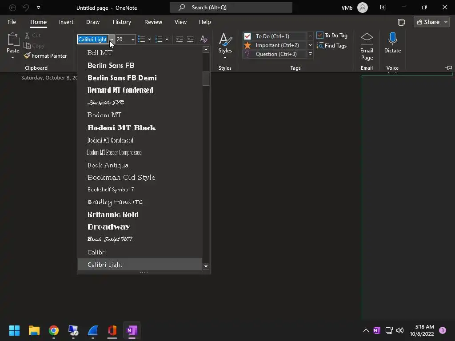Open File Explorer from taskbar
This screenshot has height=341, width=455.
34,330
